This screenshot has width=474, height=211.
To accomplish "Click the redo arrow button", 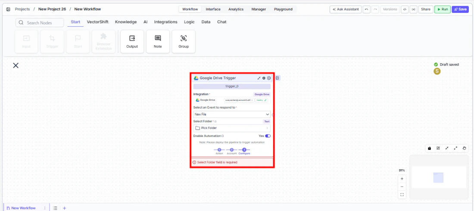I will 375,9.
